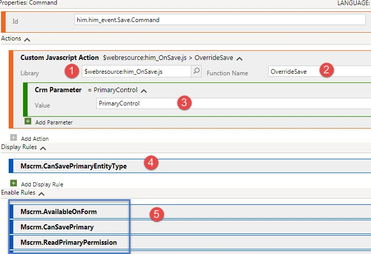Click the green plus icon for Add Parameter
The height and width of the screenshot is (254, 371).
pyautogui.click(x=28, y=121)
